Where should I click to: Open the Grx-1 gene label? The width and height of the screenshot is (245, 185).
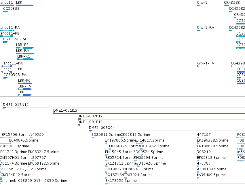pyautogui.click(x=202, y=3)
